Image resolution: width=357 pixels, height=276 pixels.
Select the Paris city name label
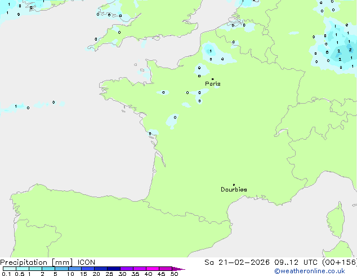click(x=213, y=84)
